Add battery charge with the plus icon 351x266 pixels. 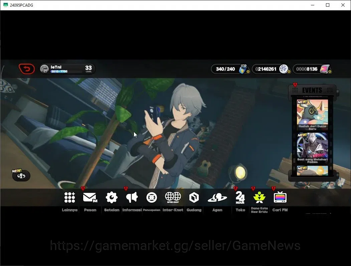coord(248,72)
